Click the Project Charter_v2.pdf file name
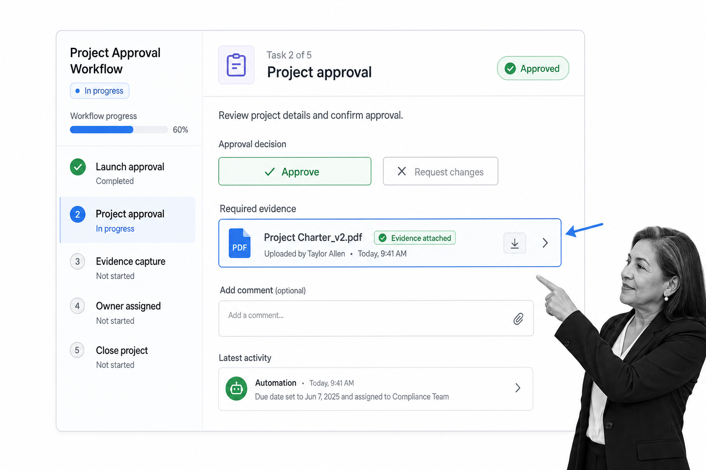Image resolution: width=706 pixels, height=470 pixels. point(313,237)
